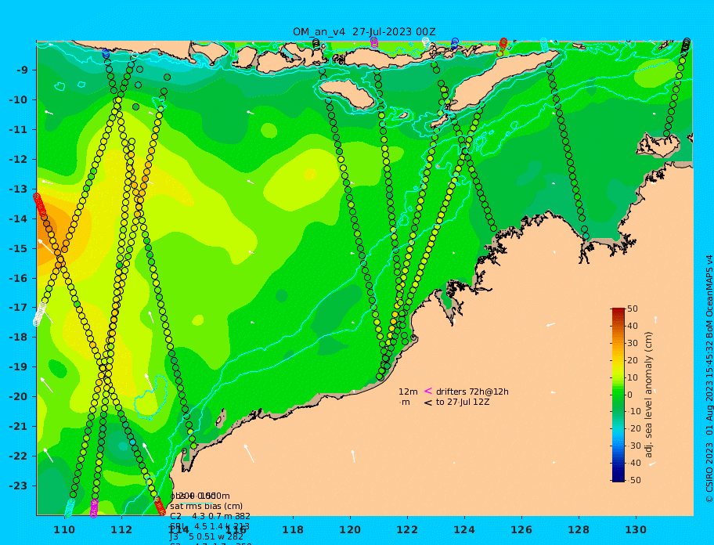Viewport: 714px width, 545px height.
Task: Click longitude axis label 112
Action: [x=121, y=530]
